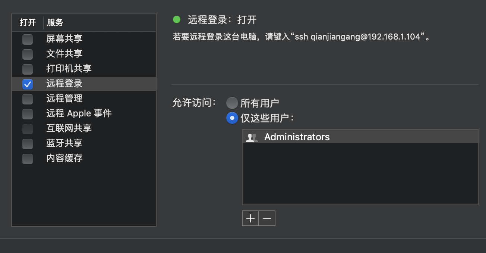486x253 pixels.
Task: Enable the 远程 Apple 事件 checkbox
Action: pyautogui.click(x=27, y=113)
